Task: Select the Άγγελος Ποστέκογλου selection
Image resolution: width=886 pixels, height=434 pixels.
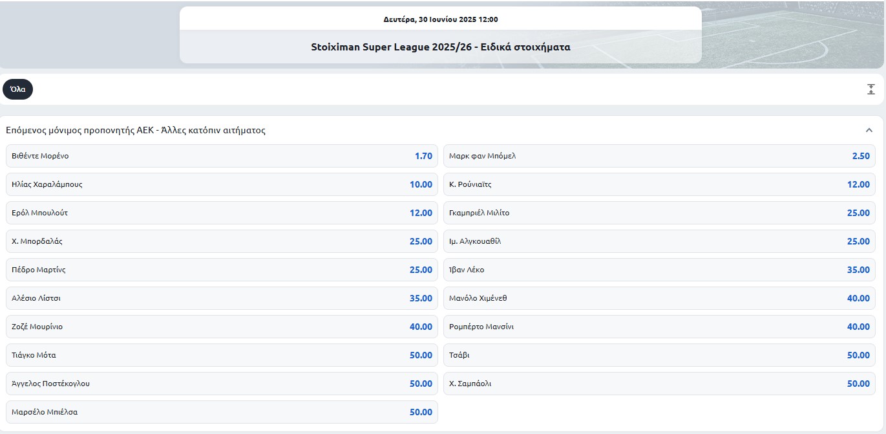Action: coord(222,384)
